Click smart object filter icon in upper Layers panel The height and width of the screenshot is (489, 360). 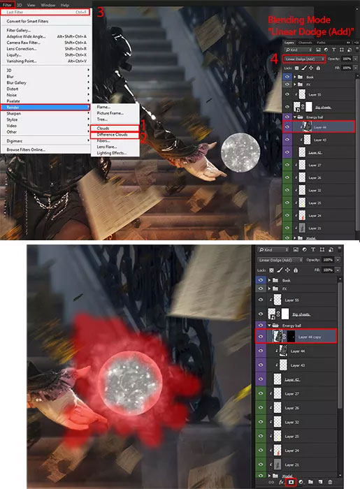(349, 50)
